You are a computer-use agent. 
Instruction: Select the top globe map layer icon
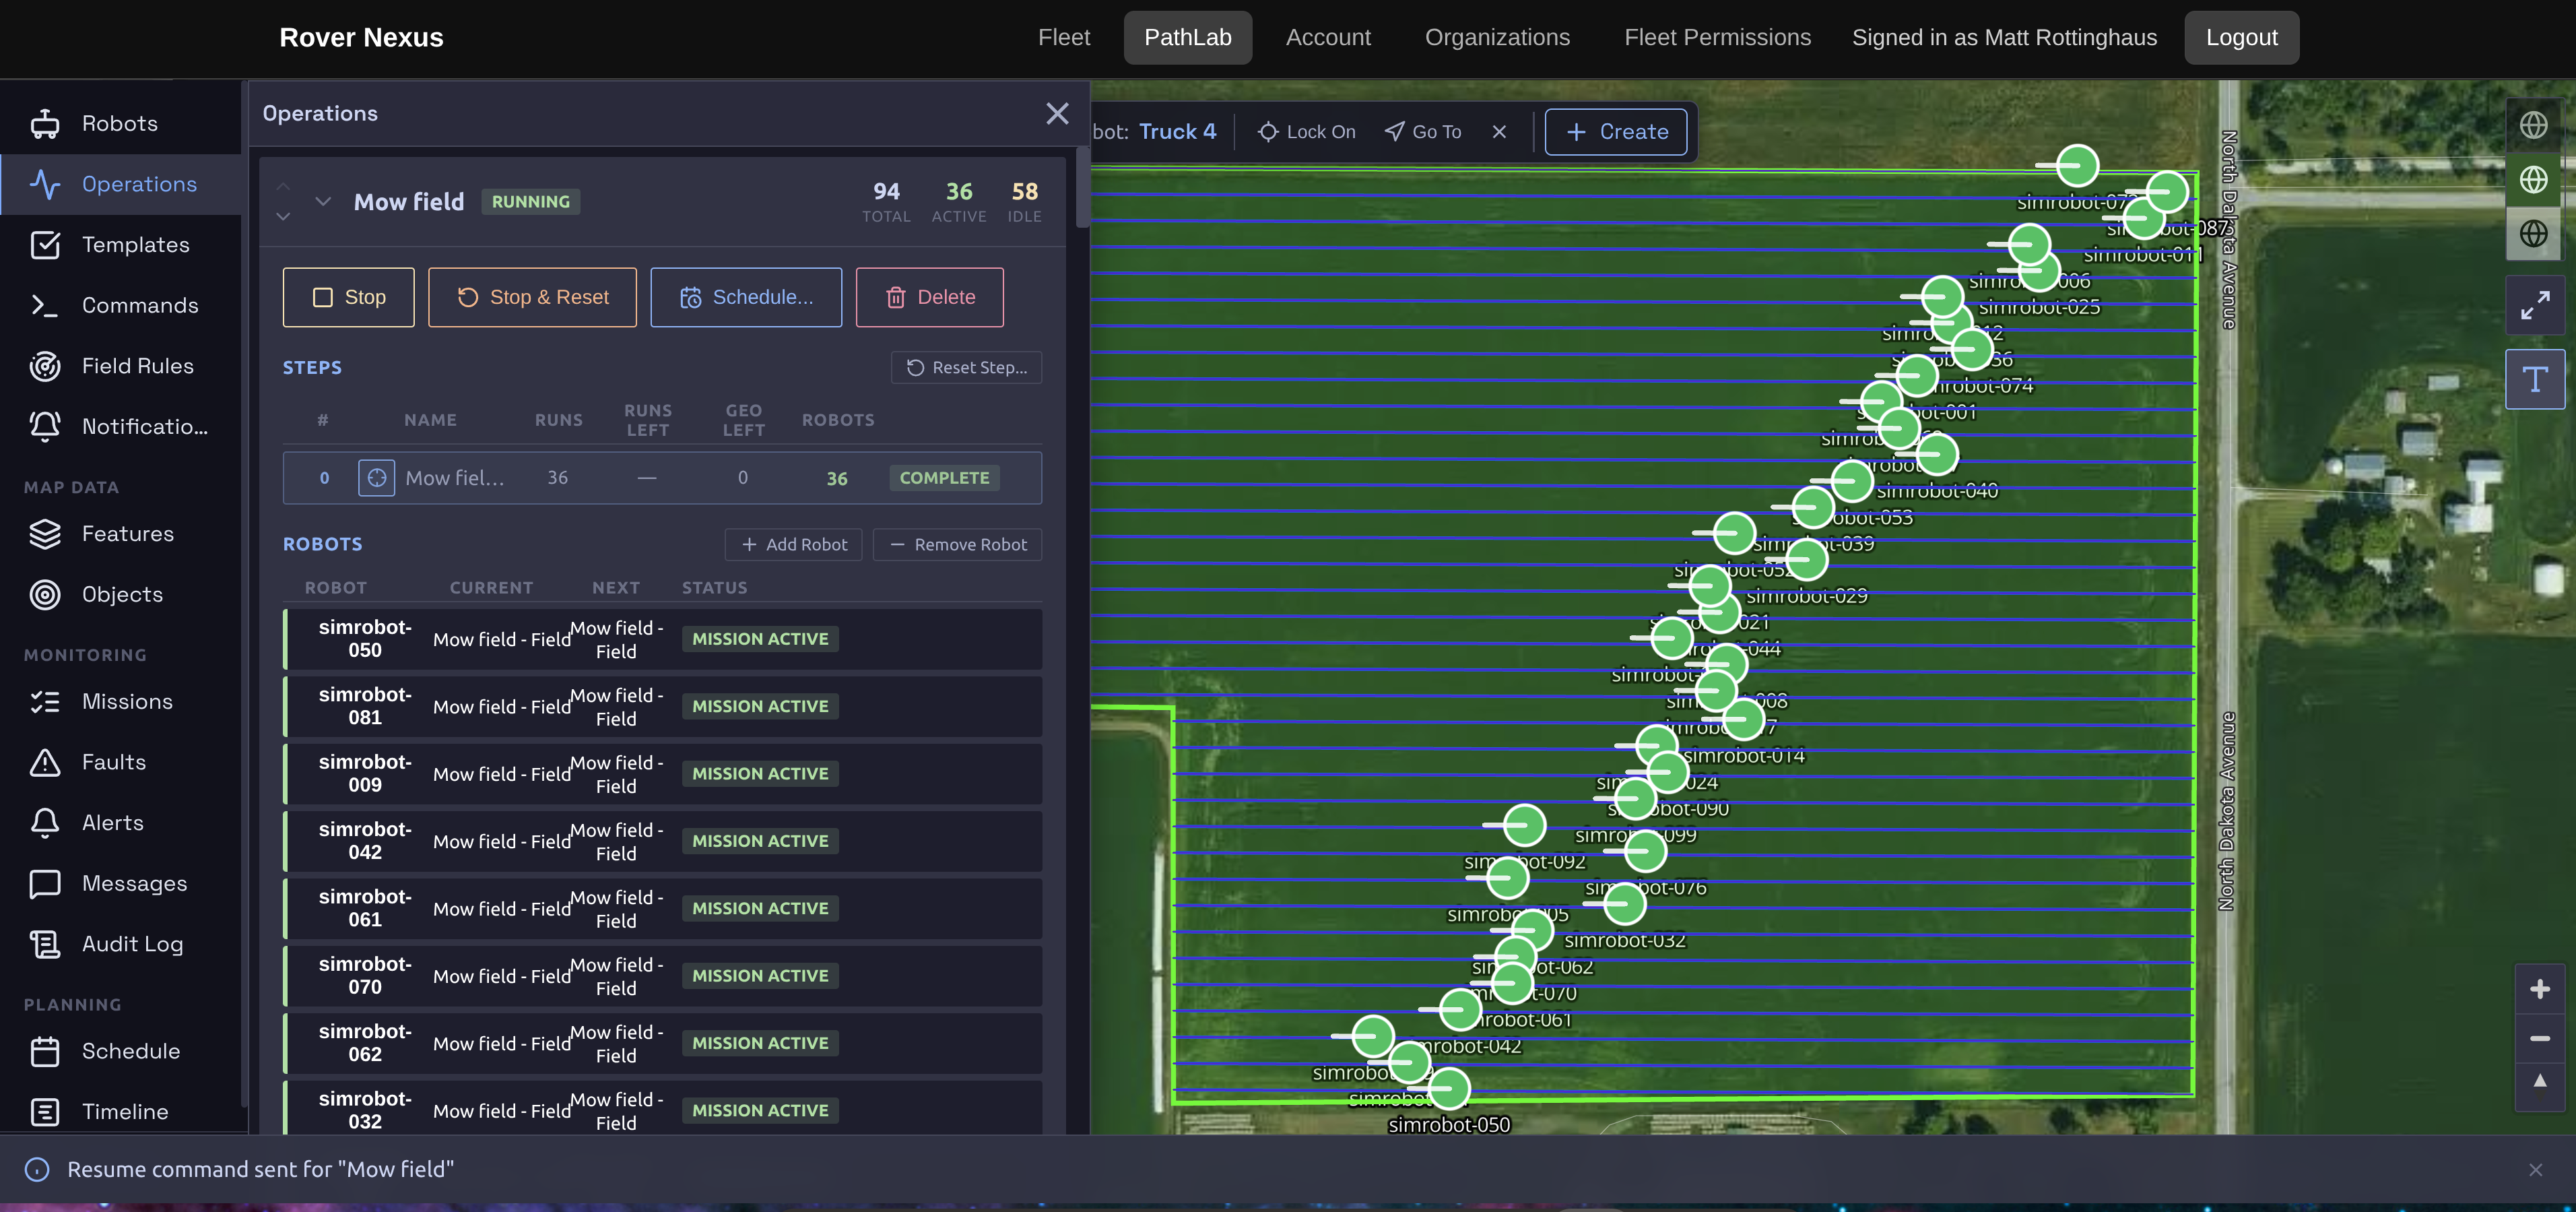tap(2533, 125)
